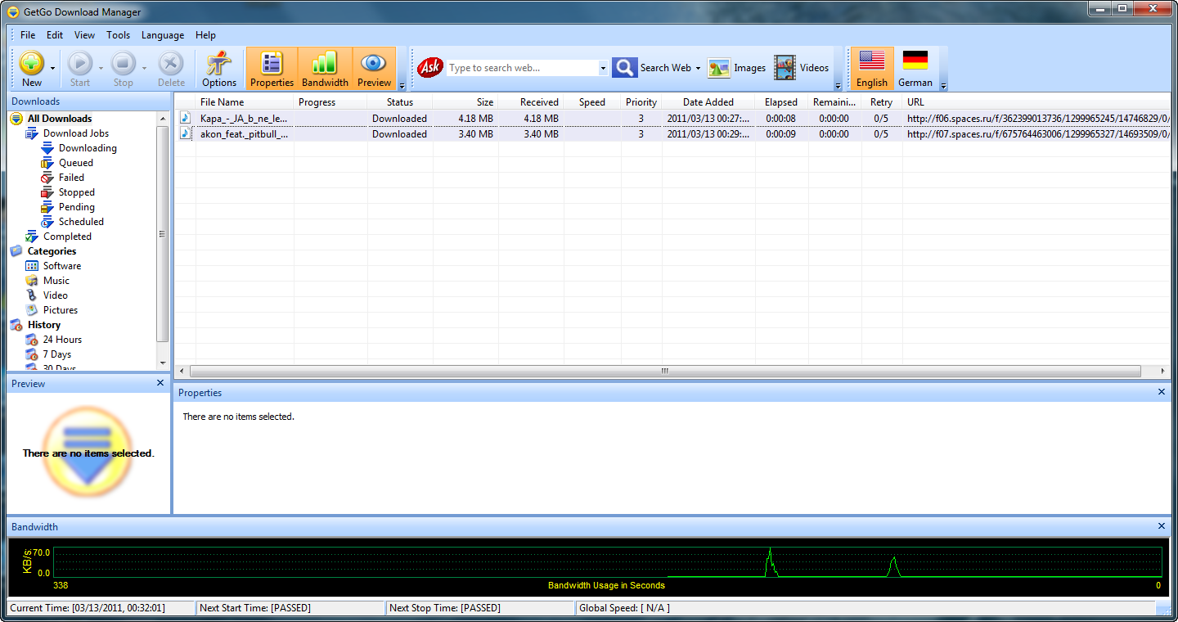Screen dimensions: 1178x622
Task: Select the 24 Hours history item
Action: click(62, 340)
